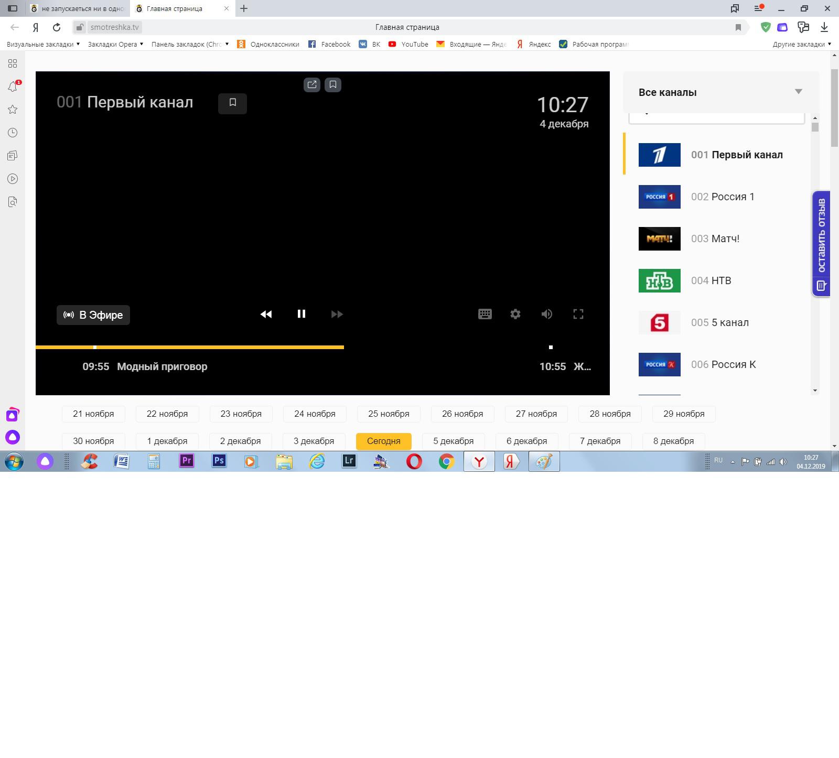Seek on the yellow progress bar
Screen dimensions: 839x758
210,347
